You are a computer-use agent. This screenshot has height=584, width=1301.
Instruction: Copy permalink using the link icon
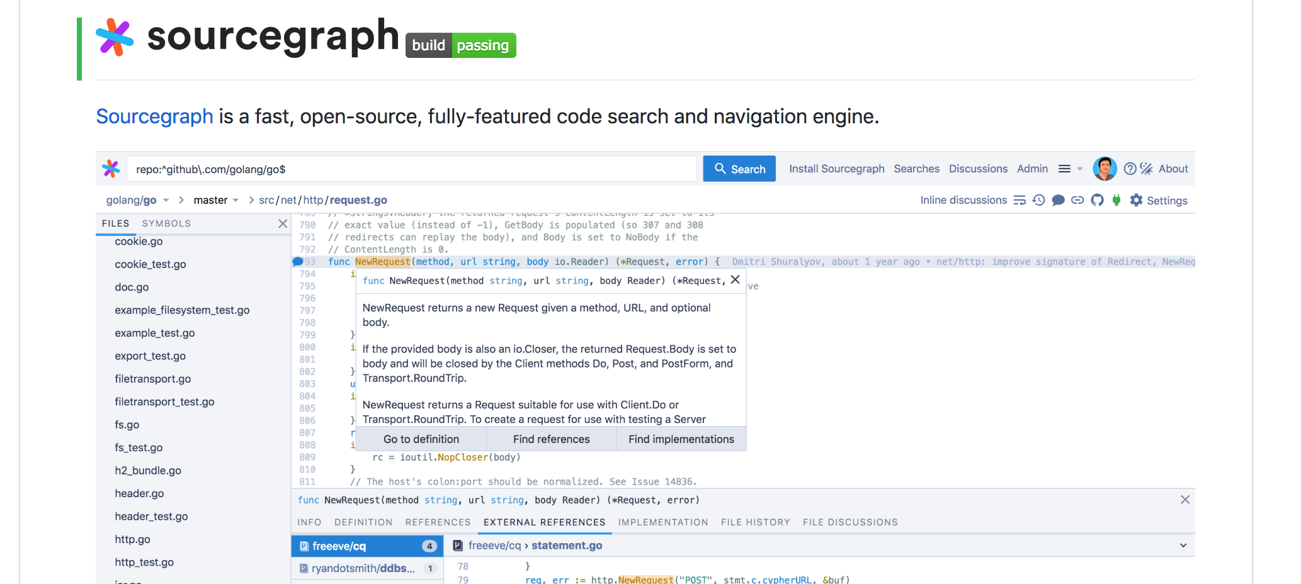pyautogui.click(x=1077, y=200)
